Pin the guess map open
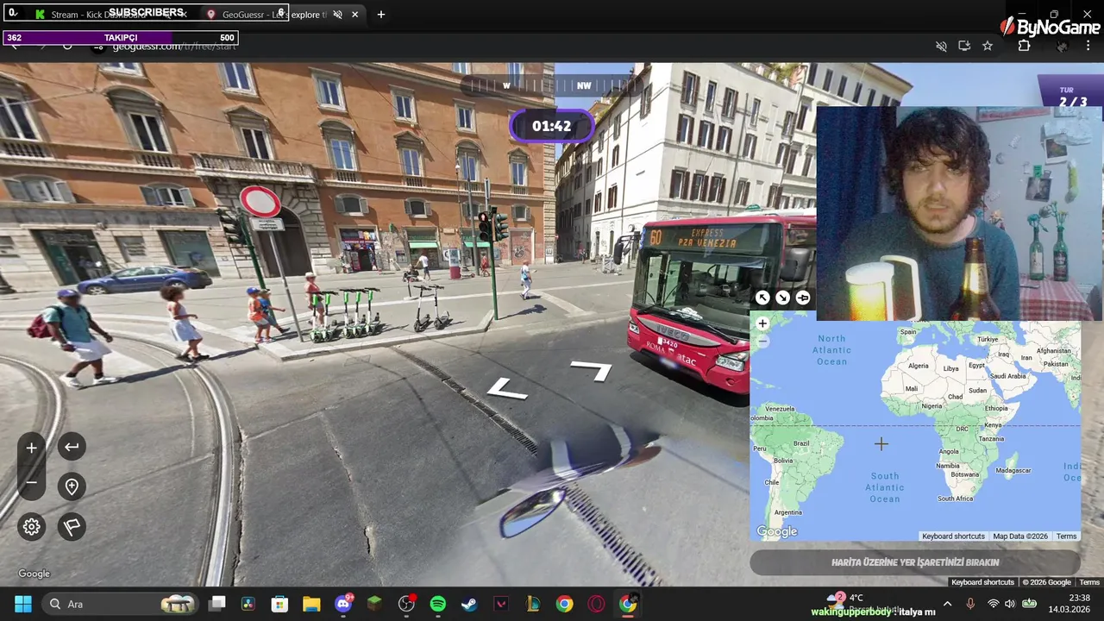The height and width of the screenshot is (621, 1104). 803,298
